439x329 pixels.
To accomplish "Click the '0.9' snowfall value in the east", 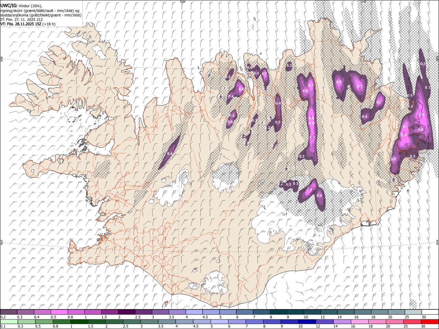I will [404, 135].
